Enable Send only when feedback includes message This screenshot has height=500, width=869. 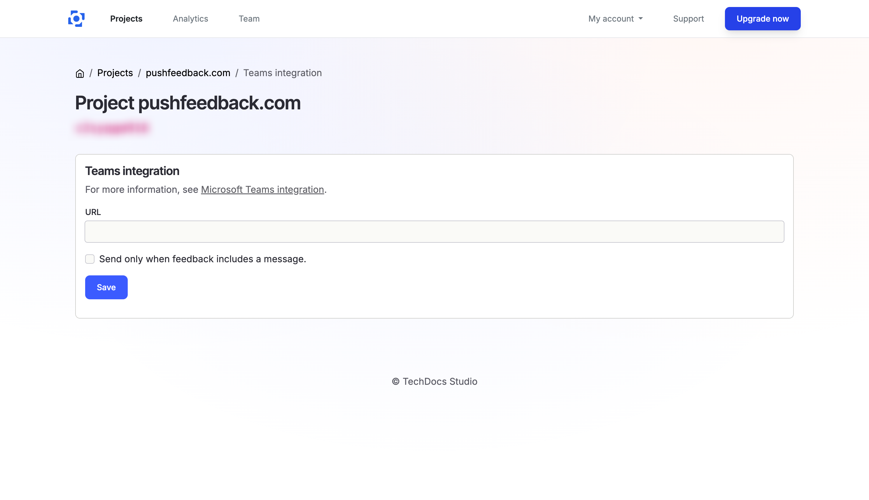pyautogui.click(x=90, y=259)
